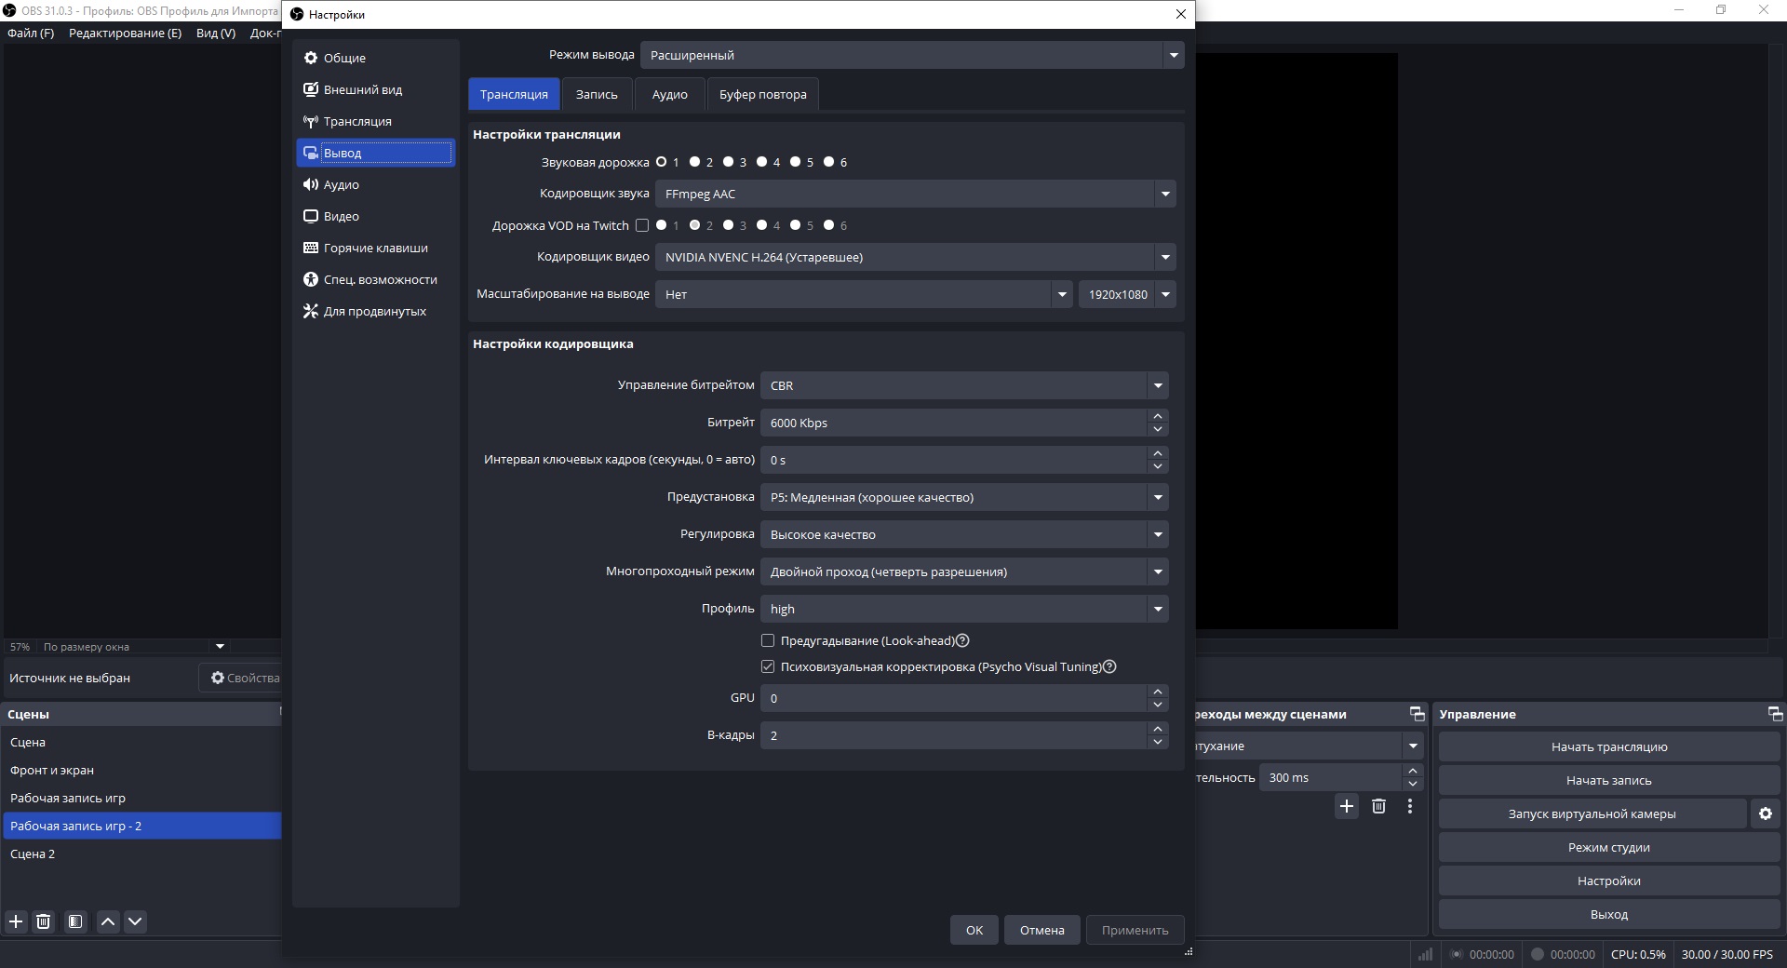The width and height of the screenshot is (1787, 968).
Task: Open the Режим вывода dropdown
Action: coord(912,55)
